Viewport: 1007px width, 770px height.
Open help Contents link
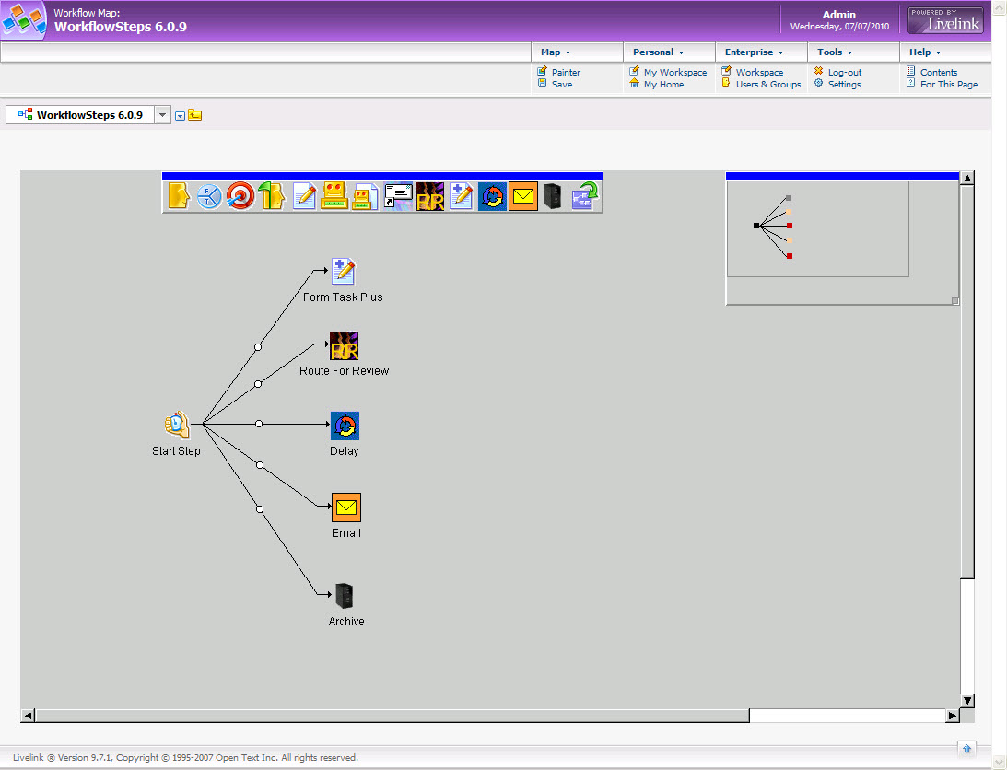click(938, 73)
